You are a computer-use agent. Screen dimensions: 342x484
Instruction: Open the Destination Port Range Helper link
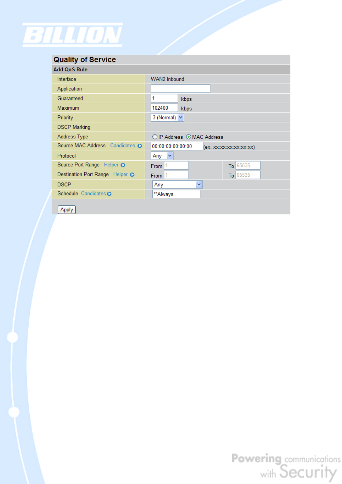click(120, 174)
